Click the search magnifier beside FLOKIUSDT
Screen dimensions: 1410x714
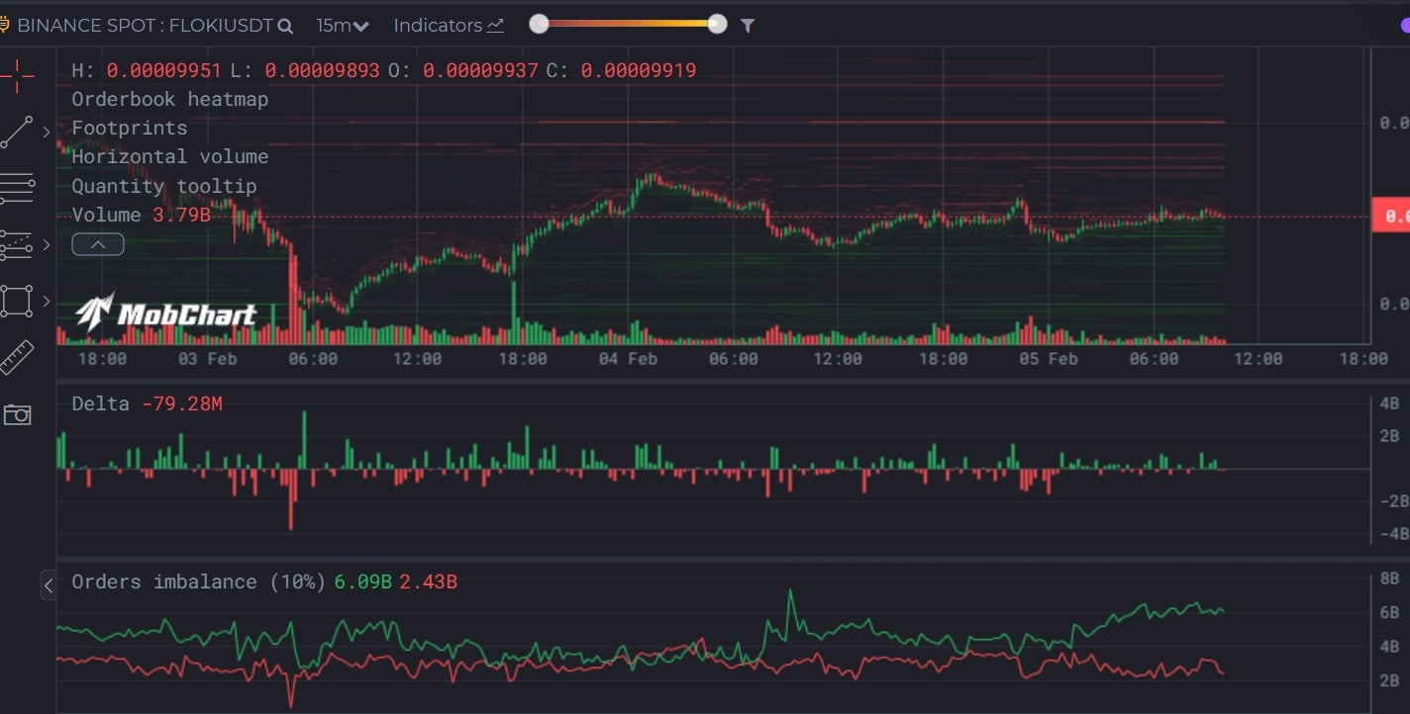[x=285, y=27]
